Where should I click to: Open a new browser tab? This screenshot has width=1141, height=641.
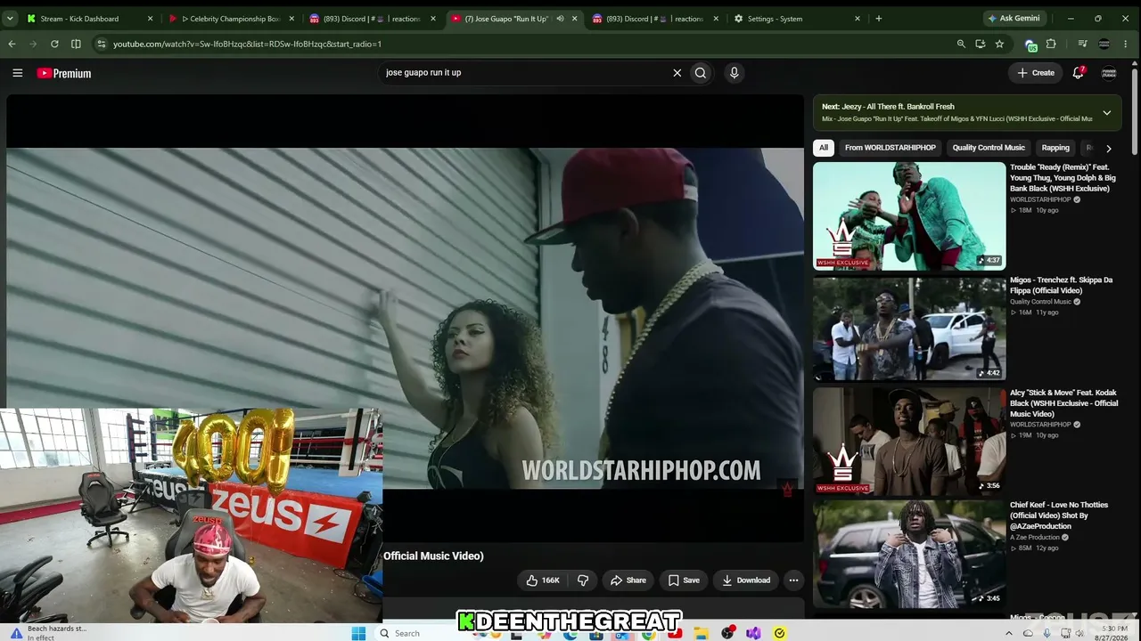878,18
